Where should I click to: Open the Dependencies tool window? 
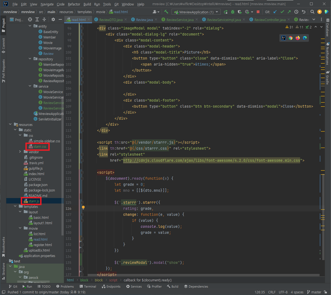[196, 287]
